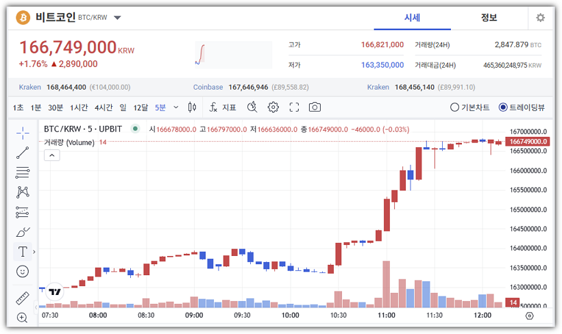Click the 24H trade amount 465,360,248,975 KRW
The height and width of the screenshot is (334, 562).
[x=512, y=66]
